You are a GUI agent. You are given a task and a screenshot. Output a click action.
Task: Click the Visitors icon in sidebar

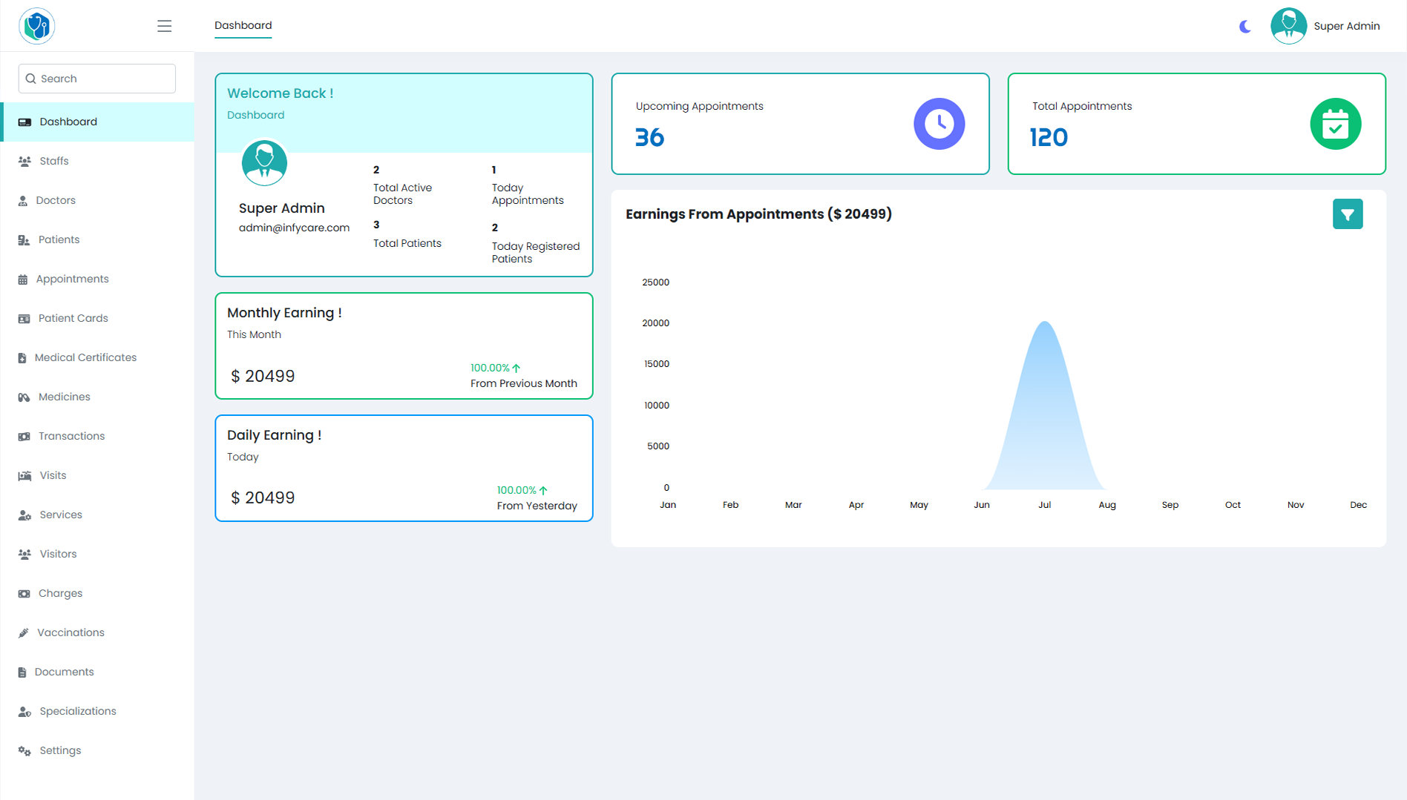(x=24, y=554)
